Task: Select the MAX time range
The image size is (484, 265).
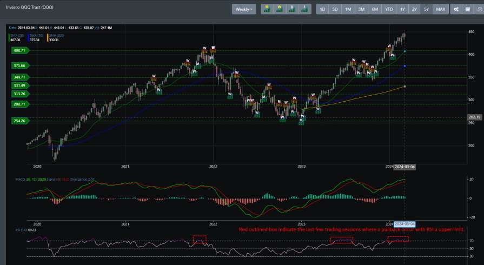Action: [x=441, y=9]
